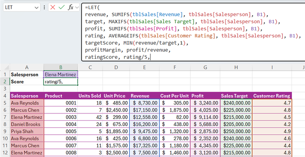305x157 pixels.
Task: Click tblSales[Revenue] in the formula bar
Action: (x=157, y=15)
